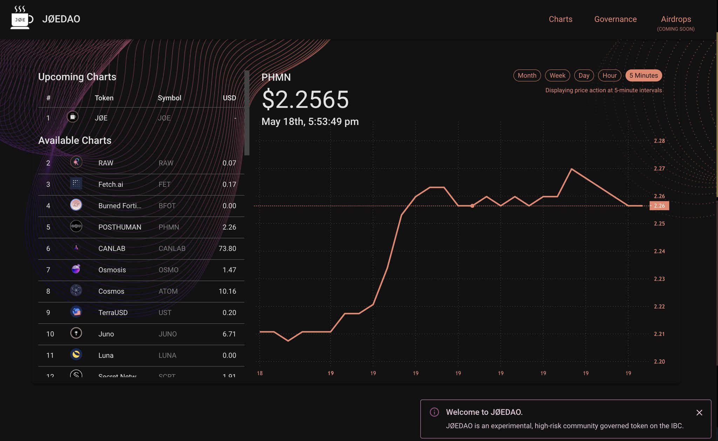718x441 pixels.
Task: Select the RAW token icon
Action: (x=76, y=162)
